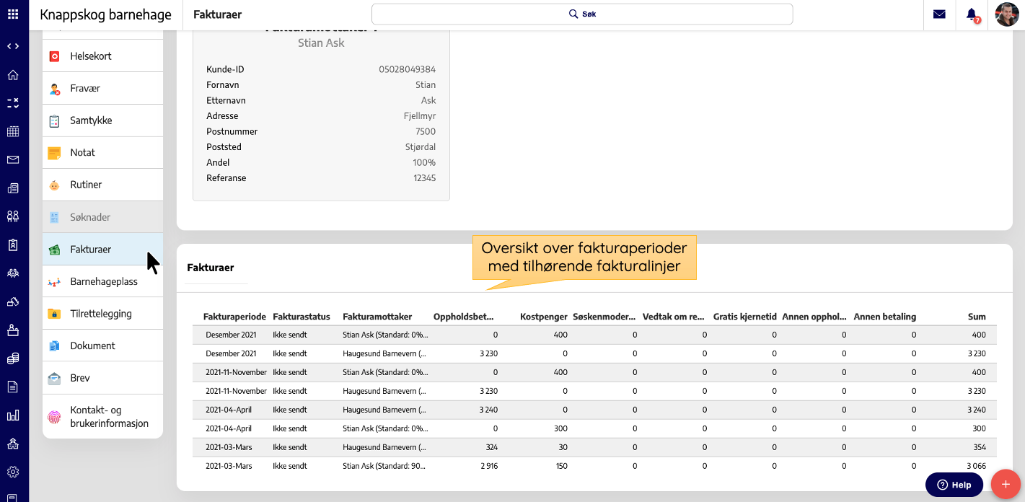Click the Annen opphol... column header
The image size is (1025, 502).
coord(814,317)
